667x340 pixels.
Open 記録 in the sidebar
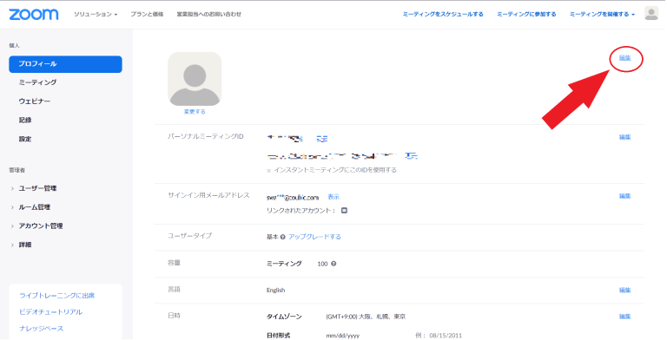(x=25, y=121)
